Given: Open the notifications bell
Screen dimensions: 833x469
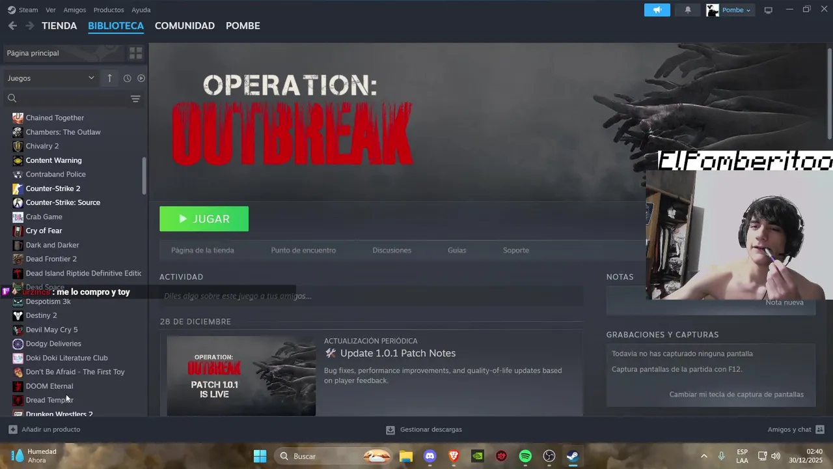Looking at the screenshot, I should coord(688,10).
